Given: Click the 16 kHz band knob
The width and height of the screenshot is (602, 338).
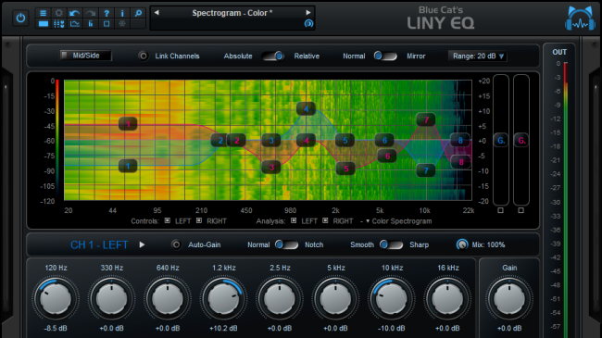Looking at the screenshot, I should click(x=448, y=299).
